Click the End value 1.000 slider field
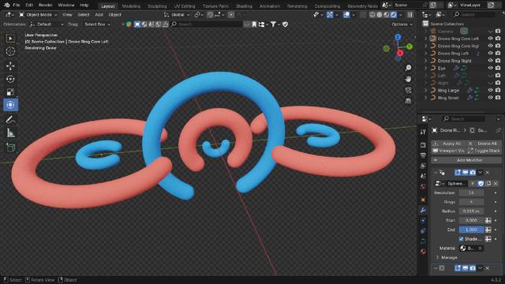 [471, 230]
